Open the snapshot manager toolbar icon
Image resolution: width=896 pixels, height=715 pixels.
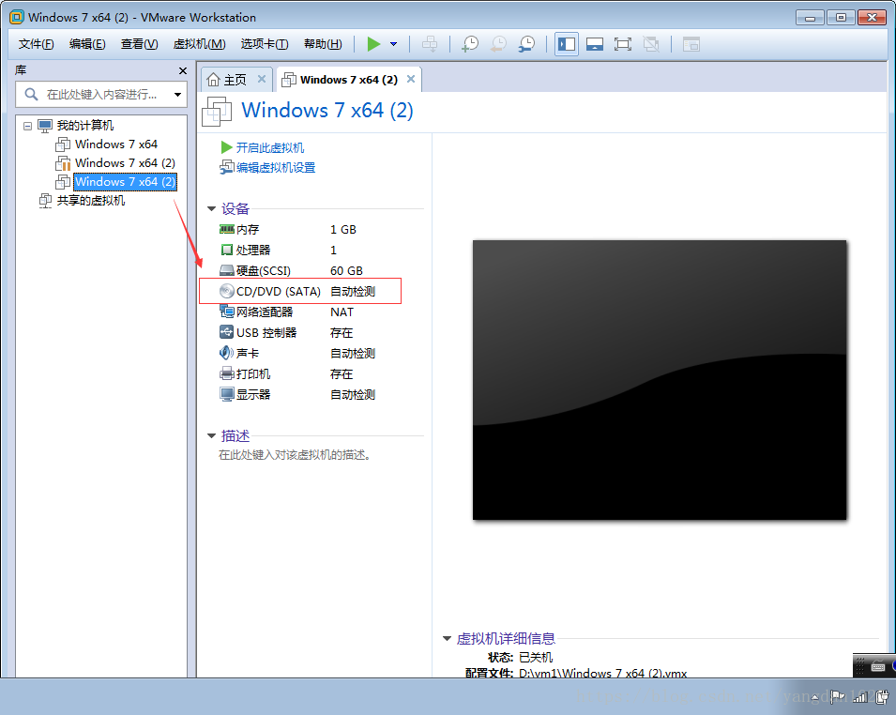[x=526, y=44]
